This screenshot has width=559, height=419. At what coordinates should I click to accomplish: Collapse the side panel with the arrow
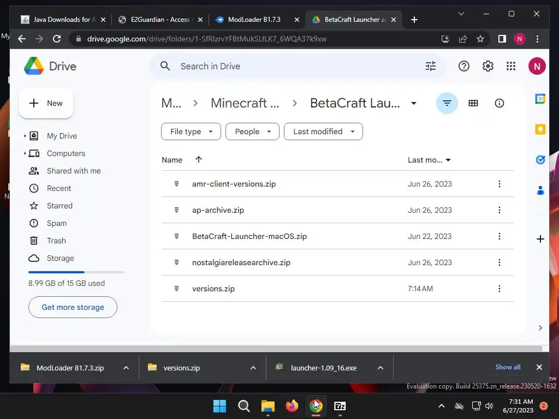point(540,328)
